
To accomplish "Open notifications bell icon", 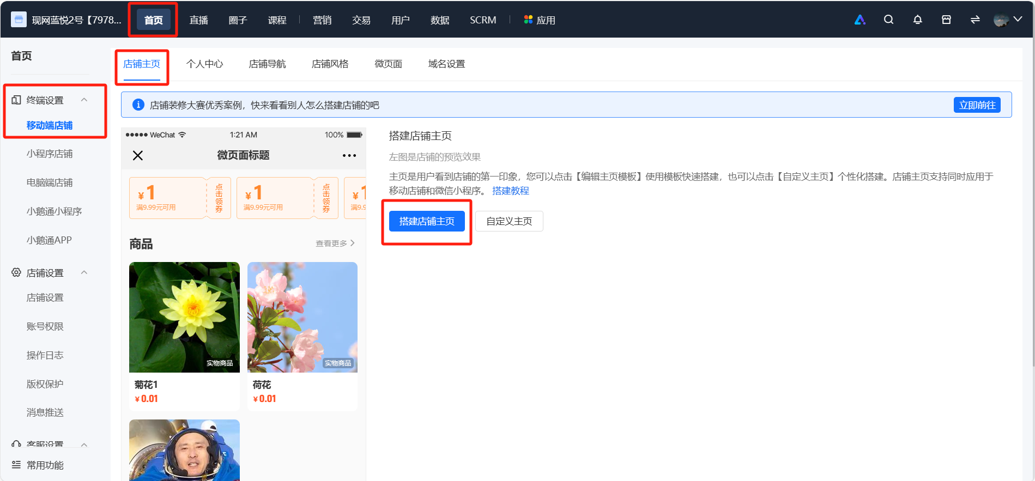I will 918,20.
